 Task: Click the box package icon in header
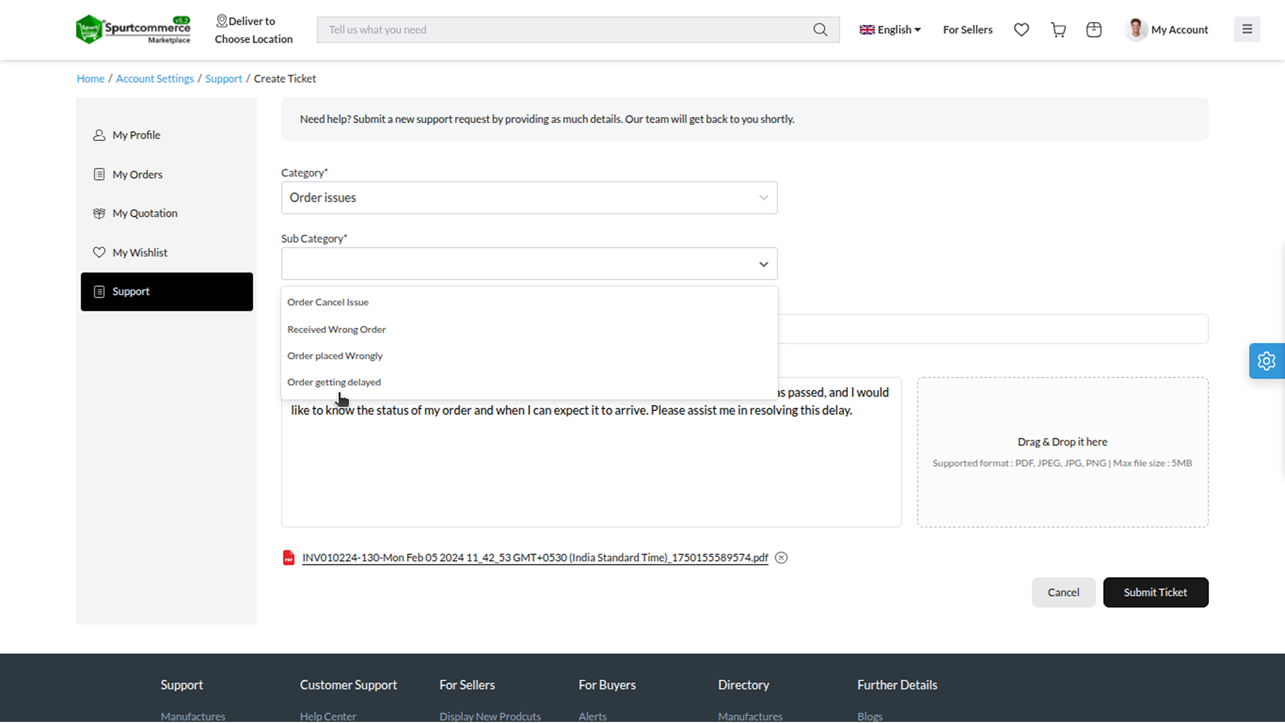(1093, 29)
